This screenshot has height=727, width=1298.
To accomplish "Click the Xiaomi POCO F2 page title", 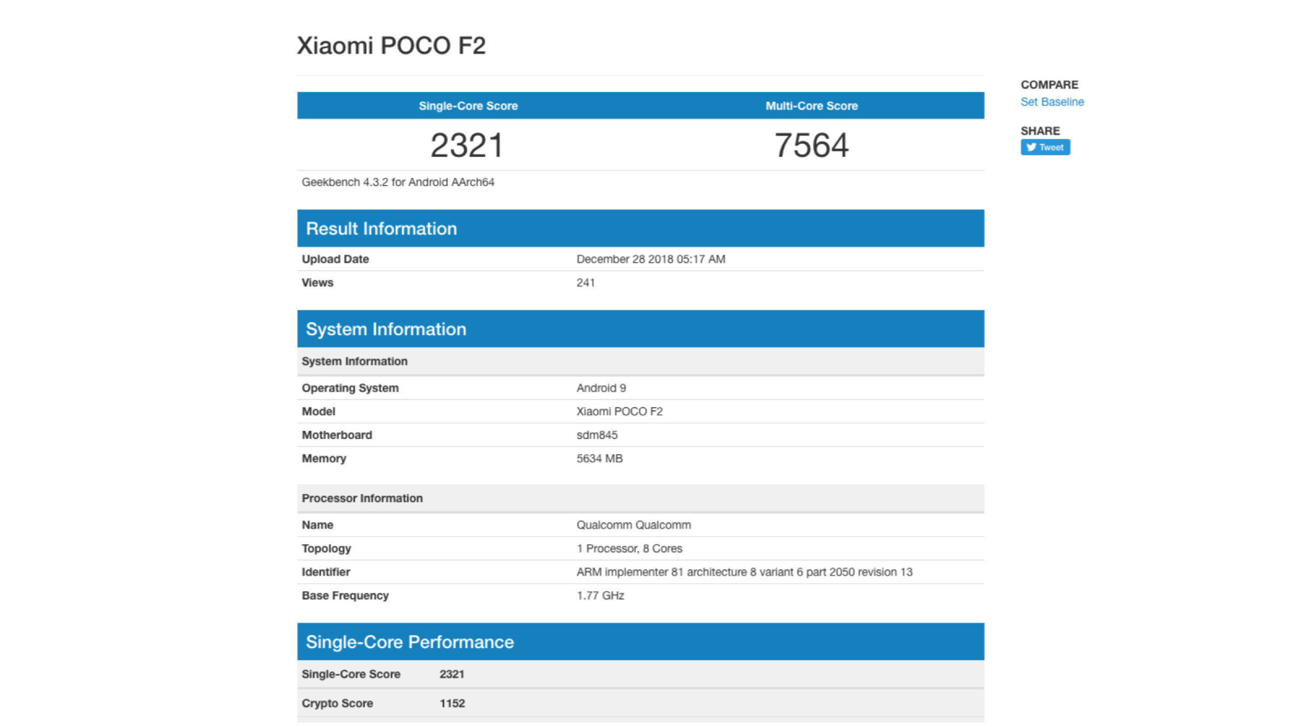I will tap(391, 45).
